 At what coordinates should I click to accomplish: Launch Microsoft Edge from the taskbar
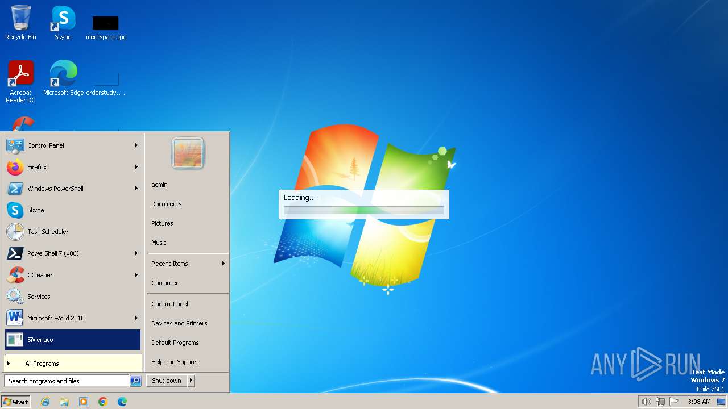point(122,402)
